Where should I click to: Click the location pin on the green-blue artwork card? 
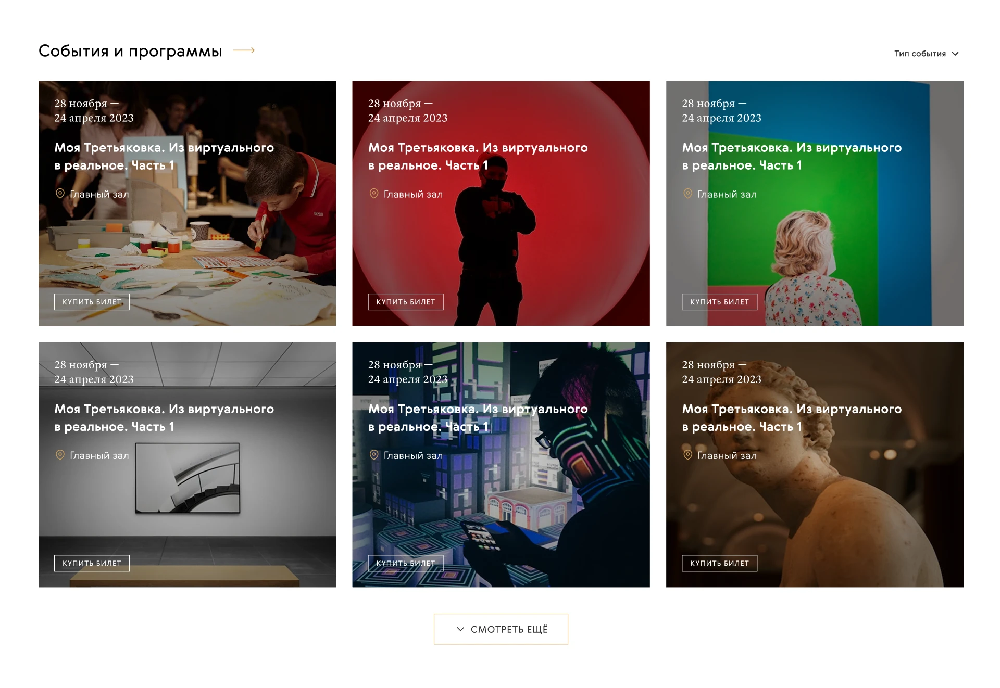688,194
